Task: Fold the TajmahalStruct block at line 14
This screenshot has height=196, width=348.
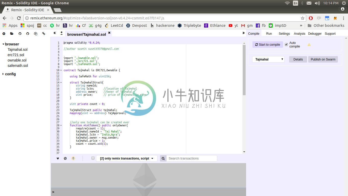Action: point(61,82)
